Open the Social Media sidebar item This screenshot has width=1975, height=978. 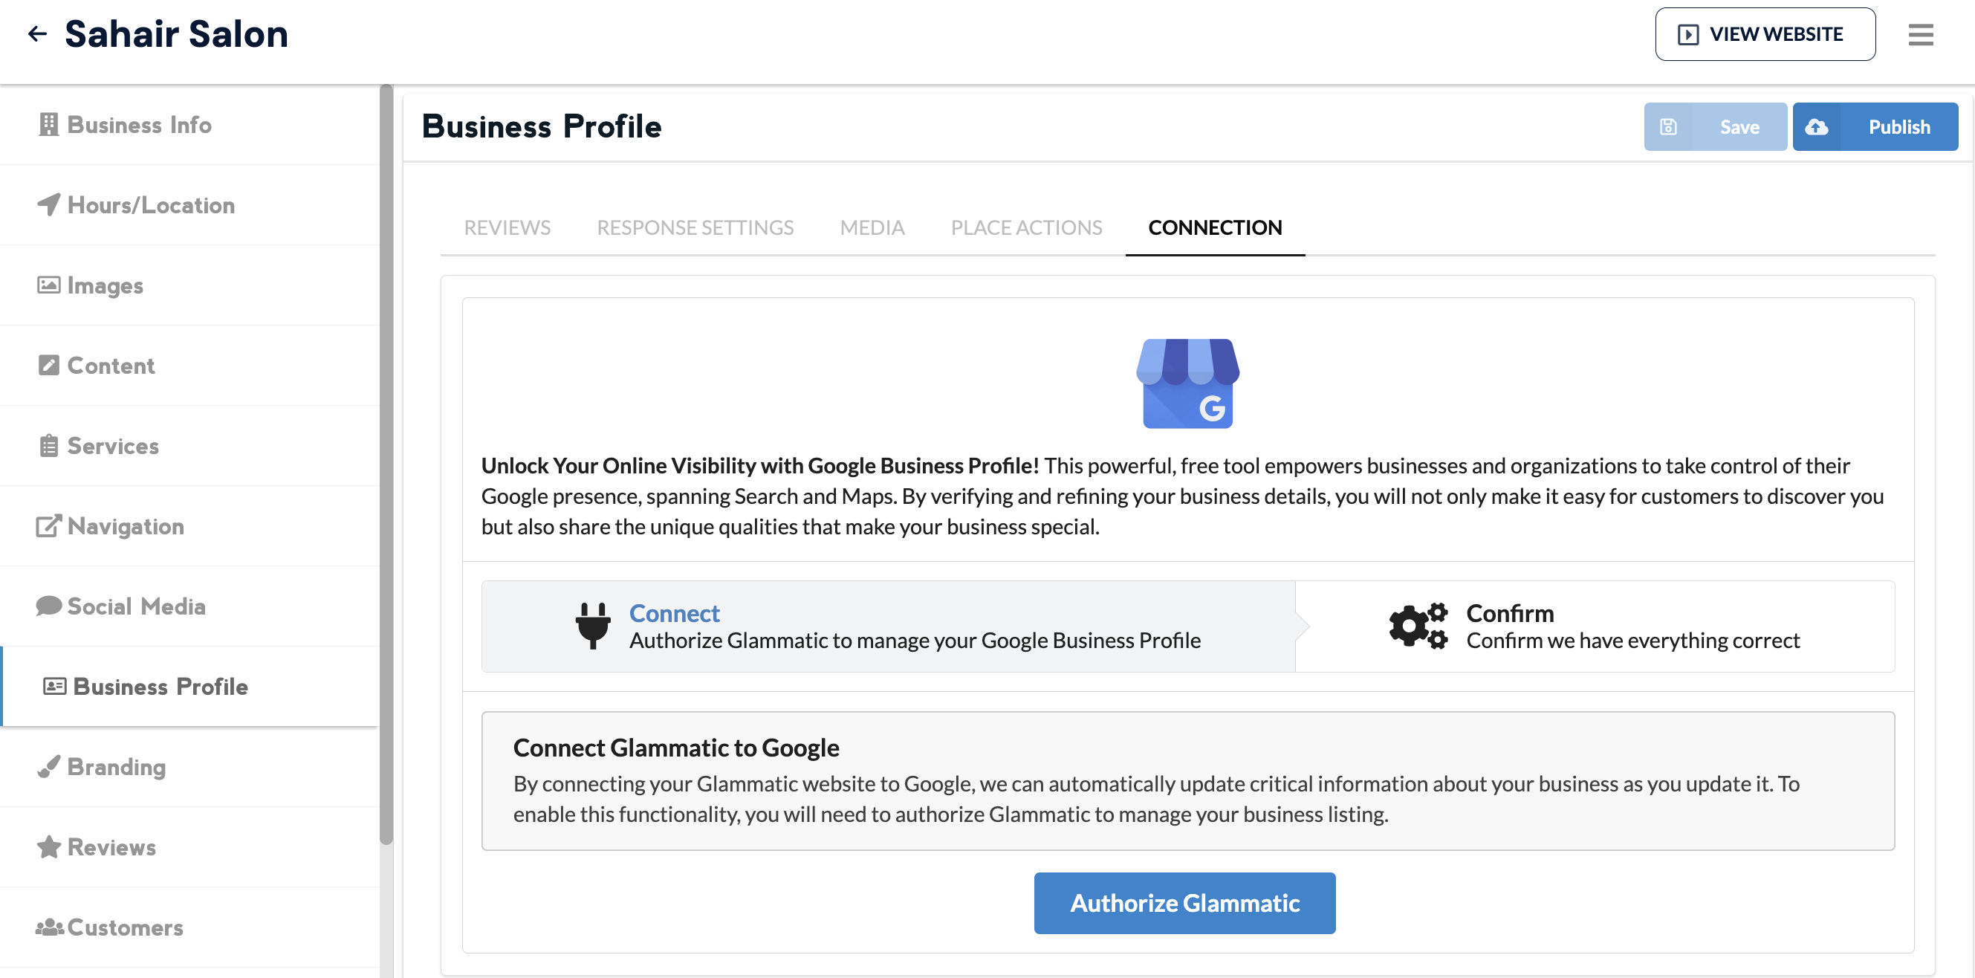point(136,606)
